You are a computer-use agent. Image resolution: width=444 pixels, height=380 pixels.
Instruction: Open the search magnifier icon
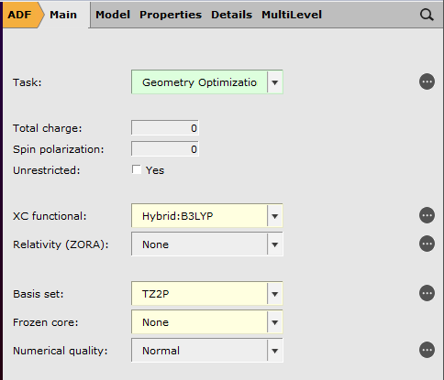pyautogui.click(x=427, y=15)
